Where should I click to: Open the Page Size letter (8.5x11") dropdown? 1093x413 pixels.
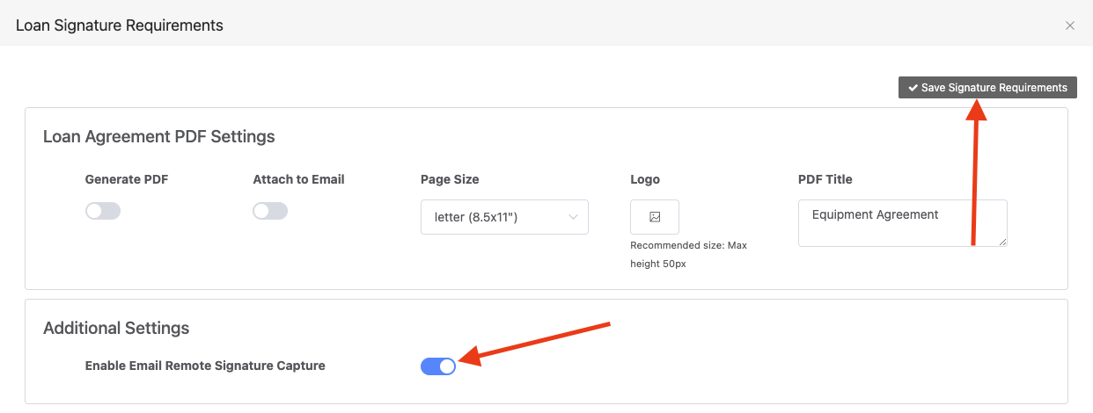(x=504, y=217)
